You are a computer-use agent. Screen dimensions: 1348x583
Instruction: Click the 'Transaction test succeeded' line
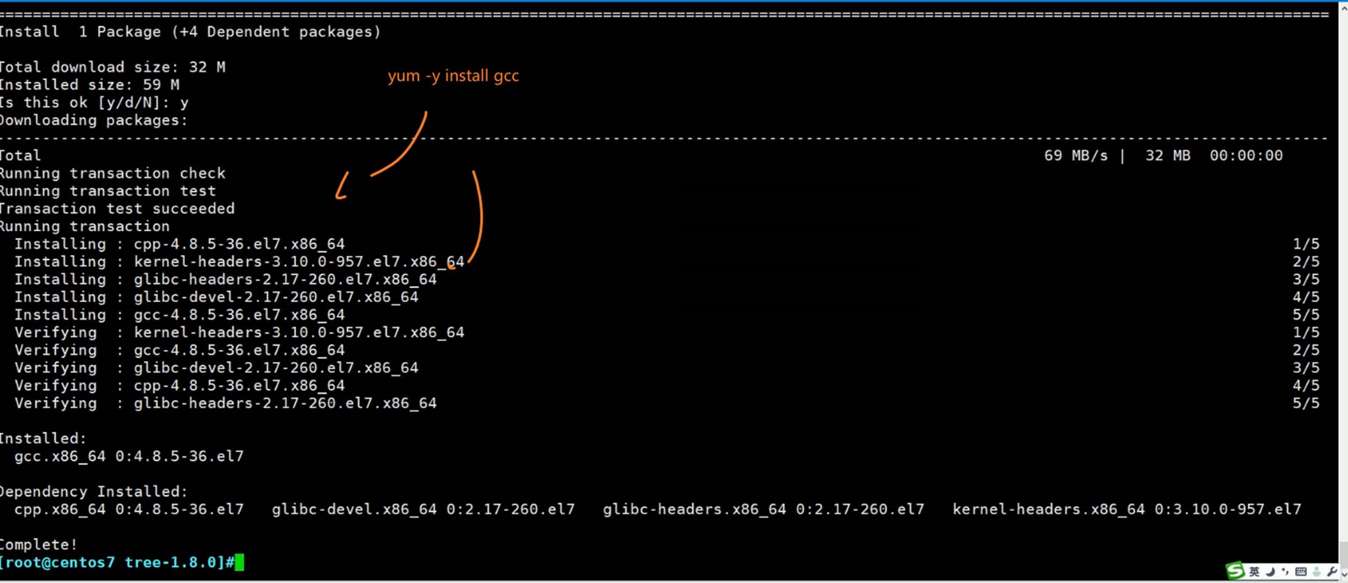(117, 209)
